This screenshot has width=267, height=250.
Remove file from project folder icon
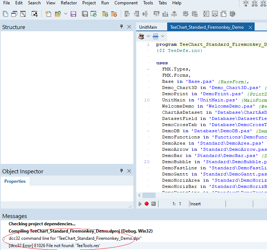pos(114,14)
